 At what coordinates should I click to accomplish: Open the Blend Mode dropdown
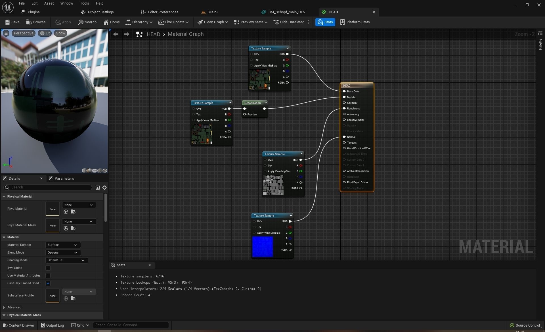[x=63, y=253]
